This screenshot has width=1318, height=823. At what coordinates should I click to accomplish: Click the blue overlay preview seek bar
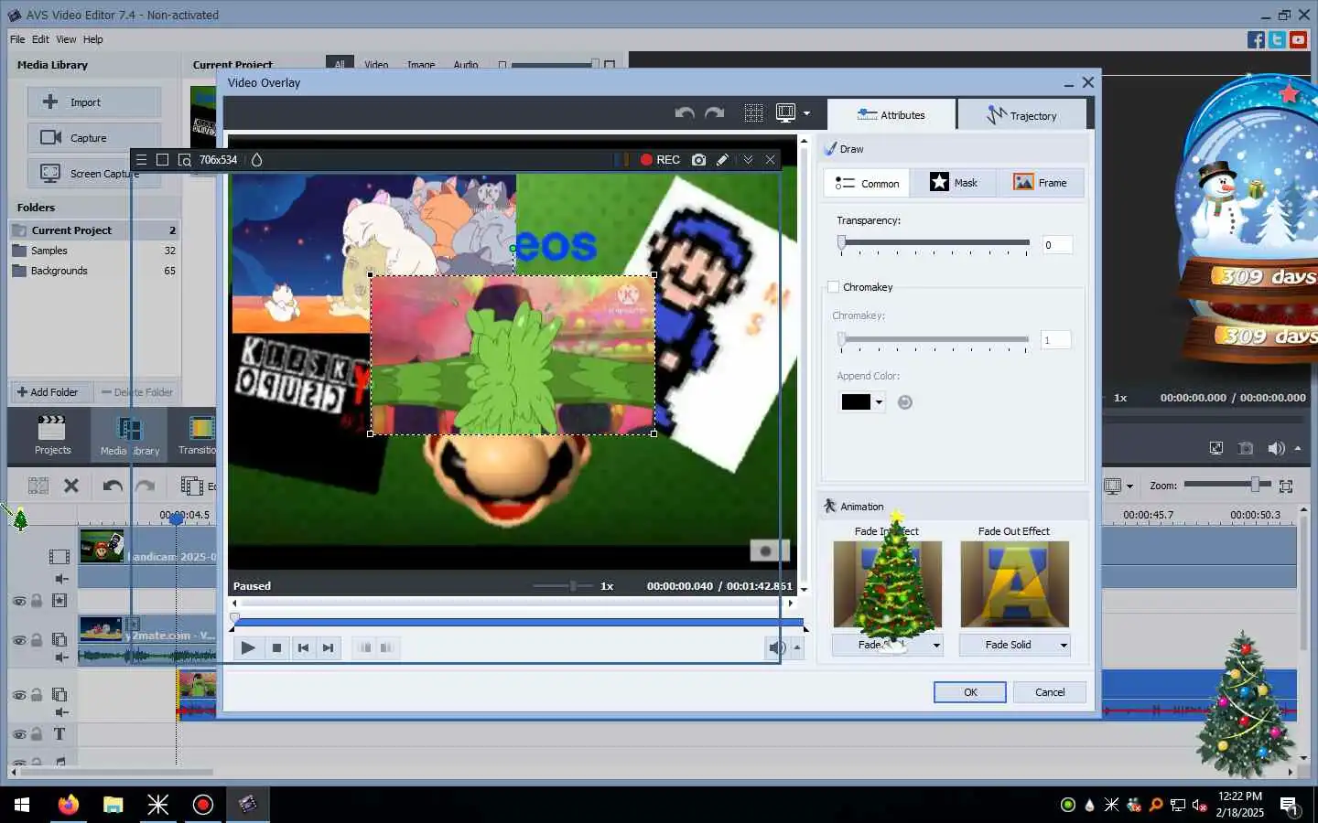518,622
